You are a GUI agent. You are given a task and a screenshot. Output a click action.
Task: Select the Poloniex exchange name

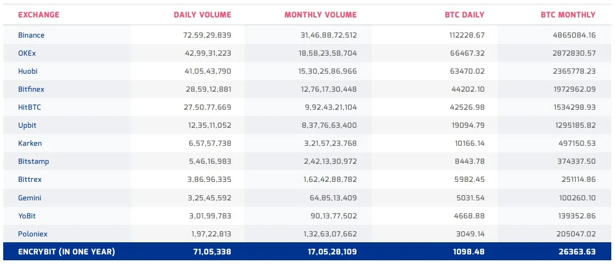click(x=32, y=234)
